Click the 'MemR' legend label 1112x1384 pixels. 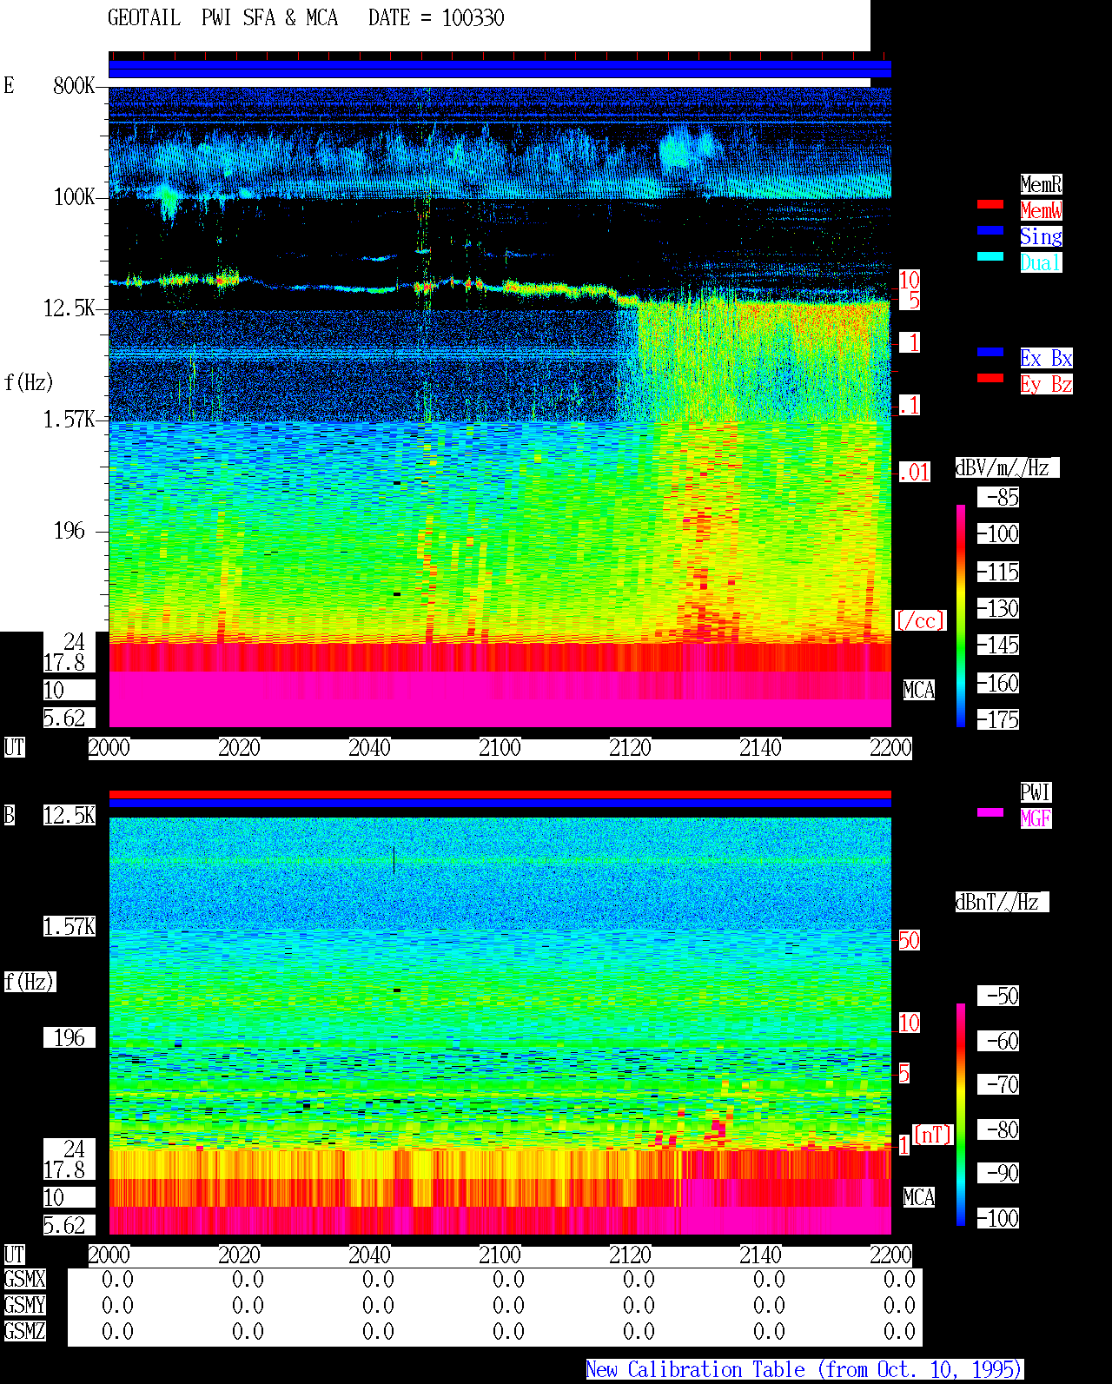[1041, 184]
